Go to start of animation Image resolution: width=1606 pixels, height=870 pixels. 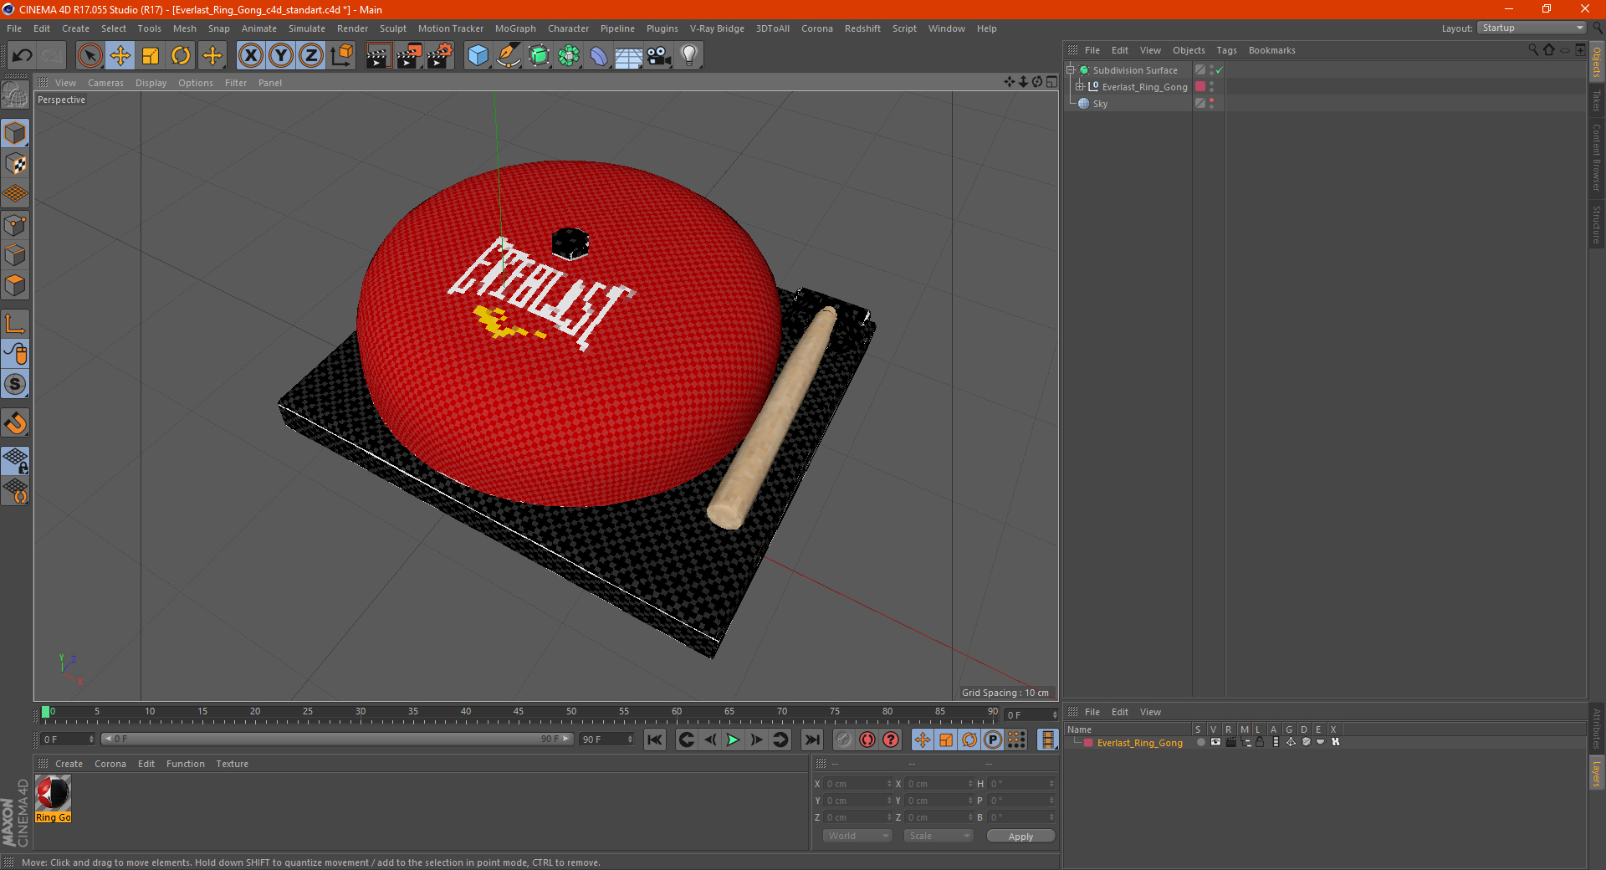655,739
